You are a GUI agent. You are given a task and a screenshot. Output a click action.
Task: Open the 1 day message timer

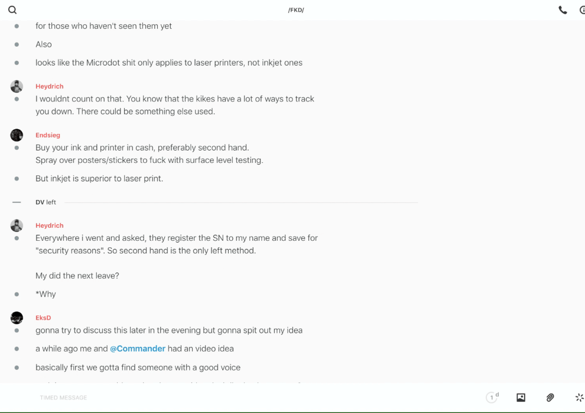[492, 398]
